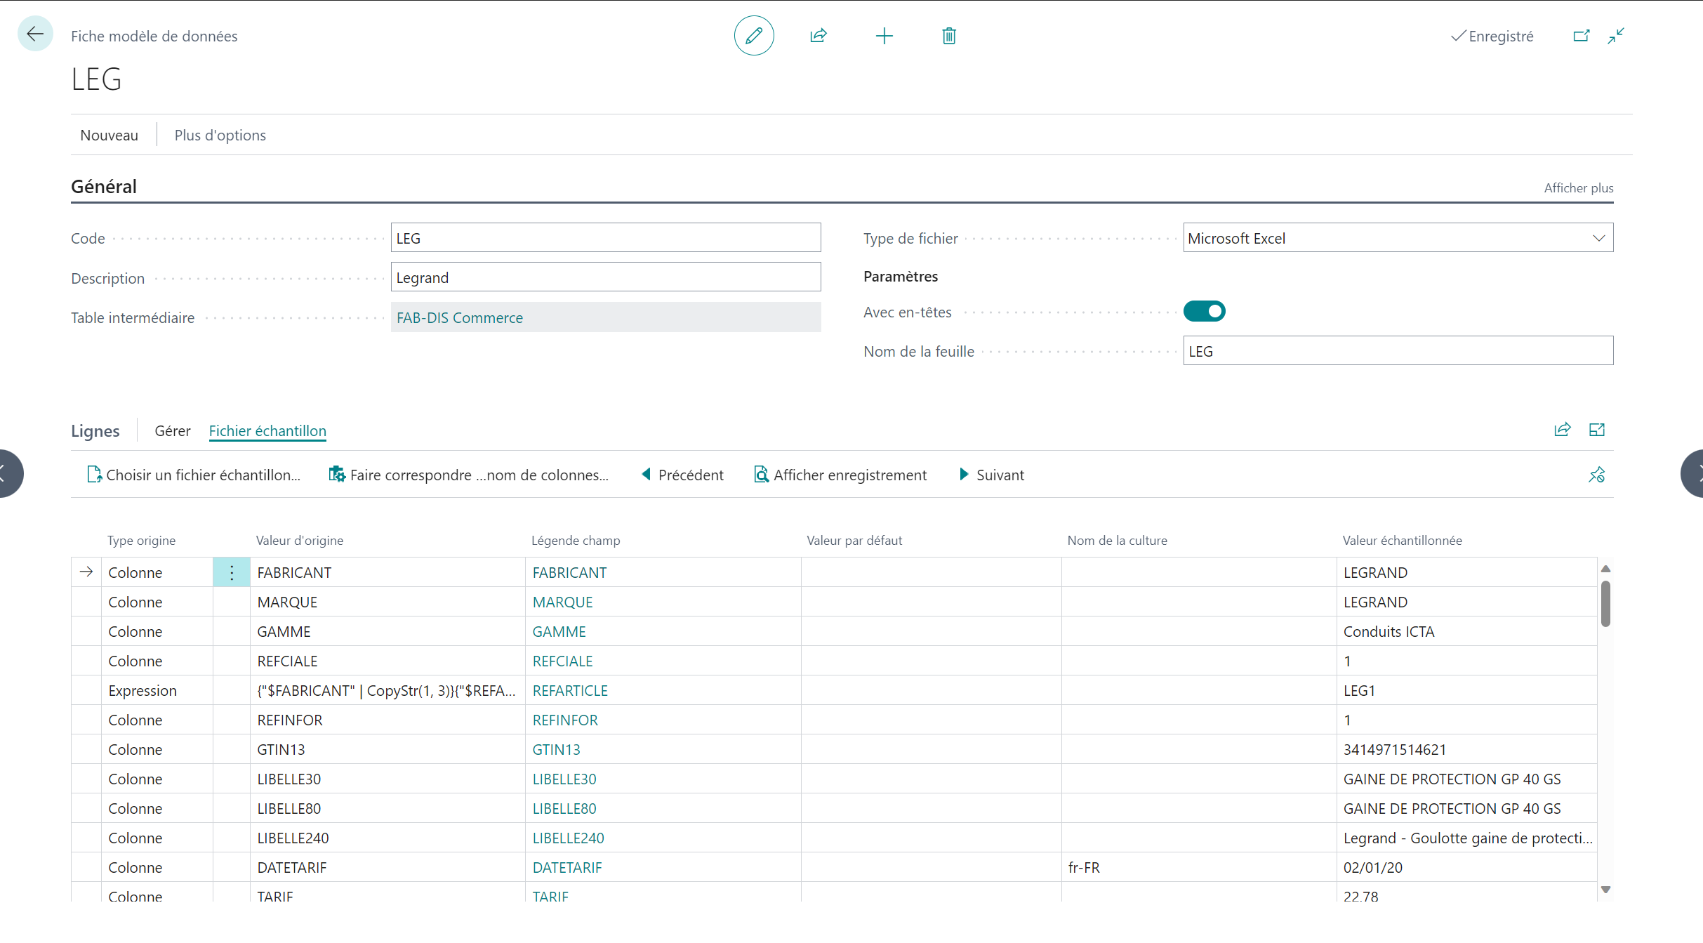Toggle the Avec en-têtes switch
This screenshot has width=1703, height=943.
1205,311
